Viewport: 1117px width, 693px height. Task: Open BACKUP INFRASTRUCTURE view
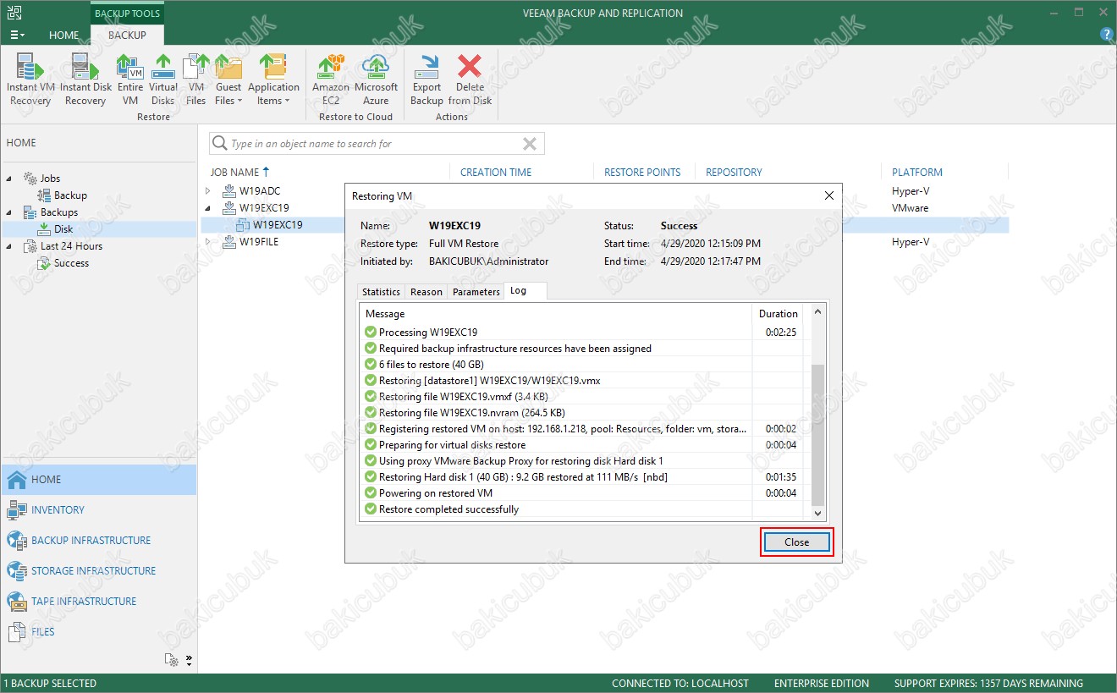(x=98, y=541)
